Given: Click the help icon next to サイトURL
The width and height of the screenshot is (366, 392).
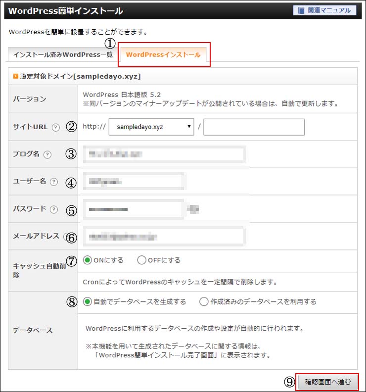Looking at the screenshot, I should point(56,128).
